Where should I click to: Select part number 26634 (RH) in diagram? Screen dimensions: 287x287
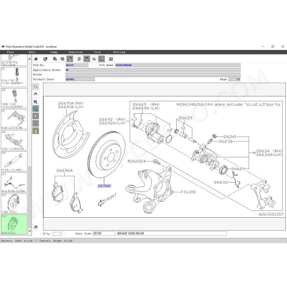click(x=269, y=151)
